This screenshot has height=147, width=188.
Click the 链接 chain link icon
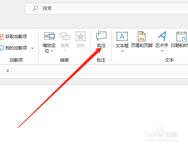pyautogui.click(x=65, y=36)
